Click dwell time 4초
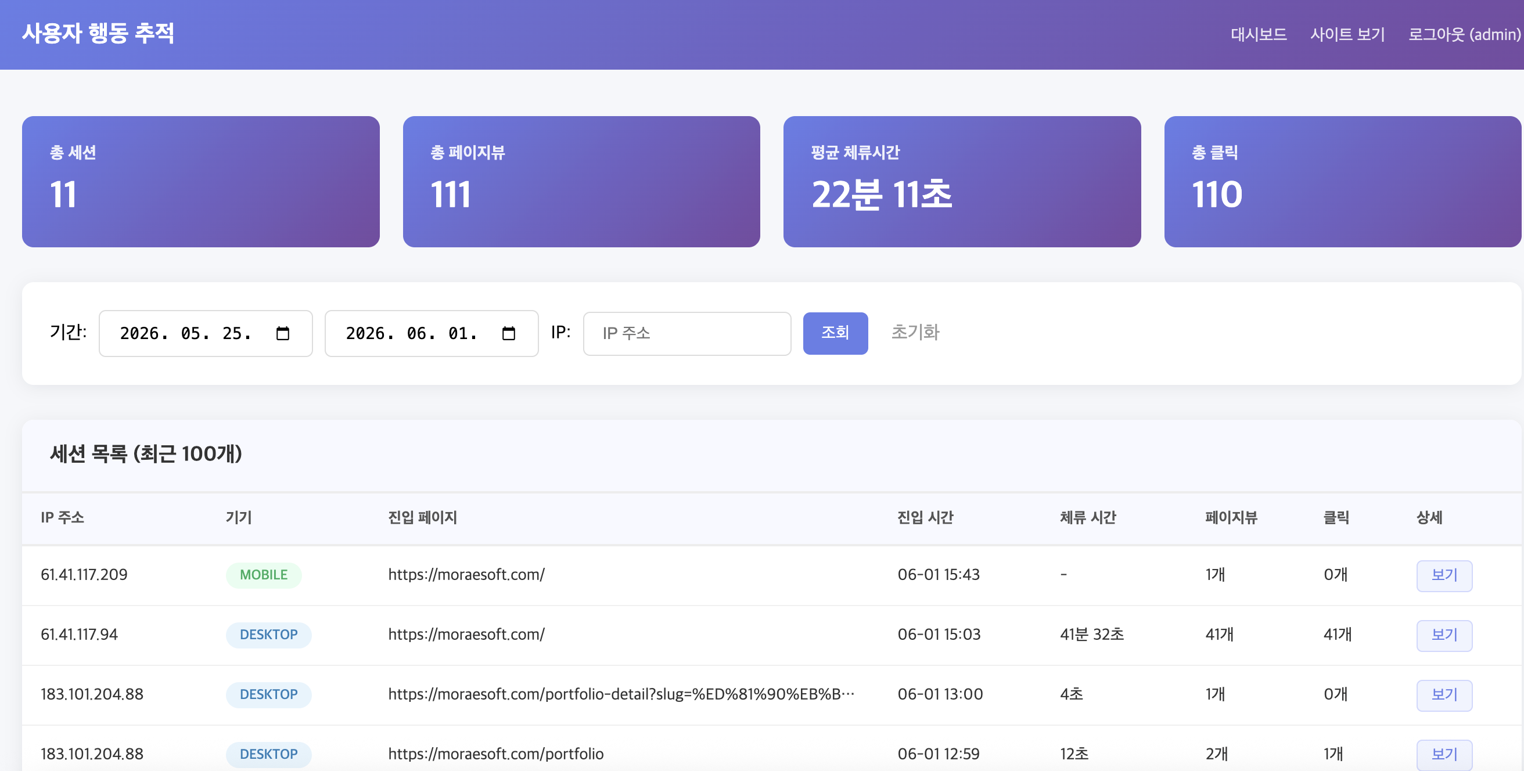The width and height of the screenshot is (1524, 771). 1071,694
